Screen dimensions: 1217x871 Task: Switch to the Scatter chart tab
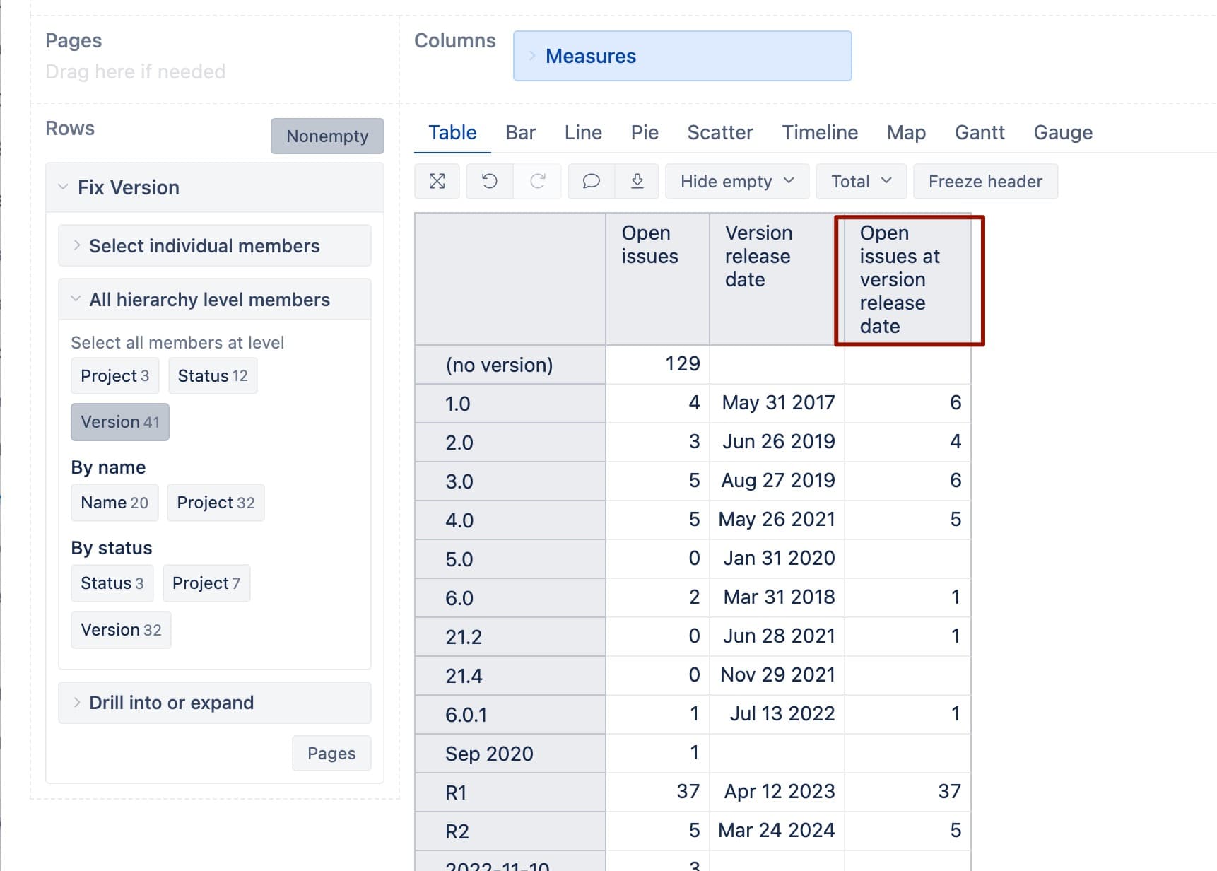tap(720, 133)
